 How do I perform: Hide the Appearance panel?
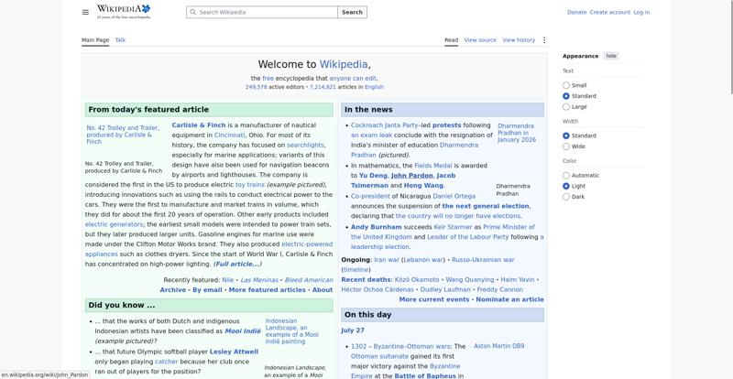click(611, 56)
